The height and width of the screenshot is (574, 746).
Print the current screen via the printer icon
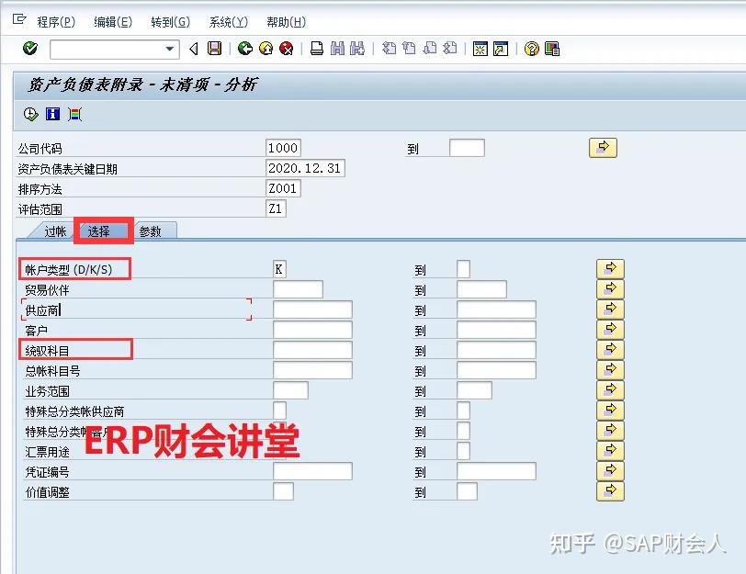316,49
